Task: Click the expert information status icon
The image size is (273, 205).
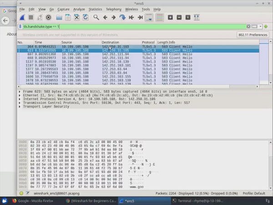Action: coord(21,193)
